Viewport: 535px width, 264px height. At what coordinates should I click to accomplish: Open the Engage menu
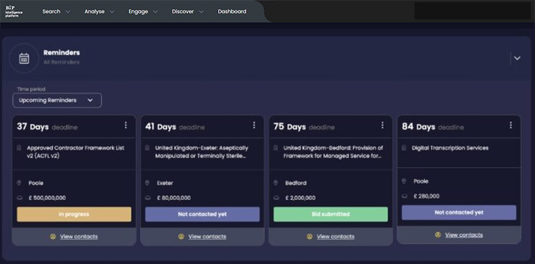[x=143, y=11]
